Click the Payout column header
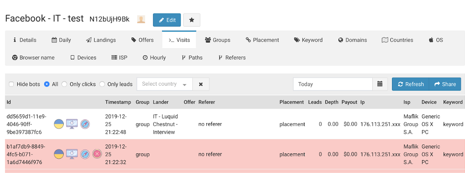Screen dimensions: 465x173 350,102
